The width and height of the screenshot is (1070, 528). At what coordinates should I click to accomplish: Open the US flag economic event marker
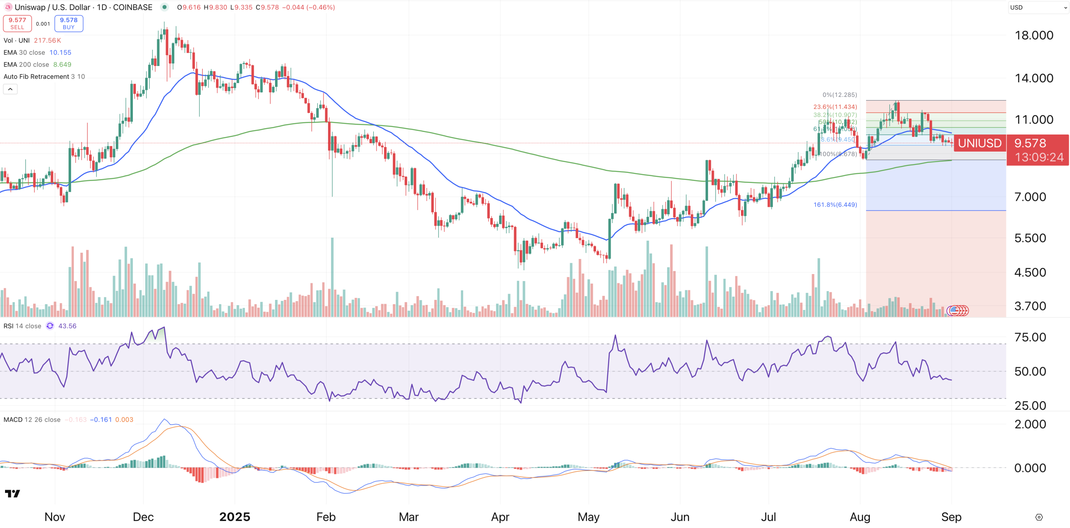[954, 310]
